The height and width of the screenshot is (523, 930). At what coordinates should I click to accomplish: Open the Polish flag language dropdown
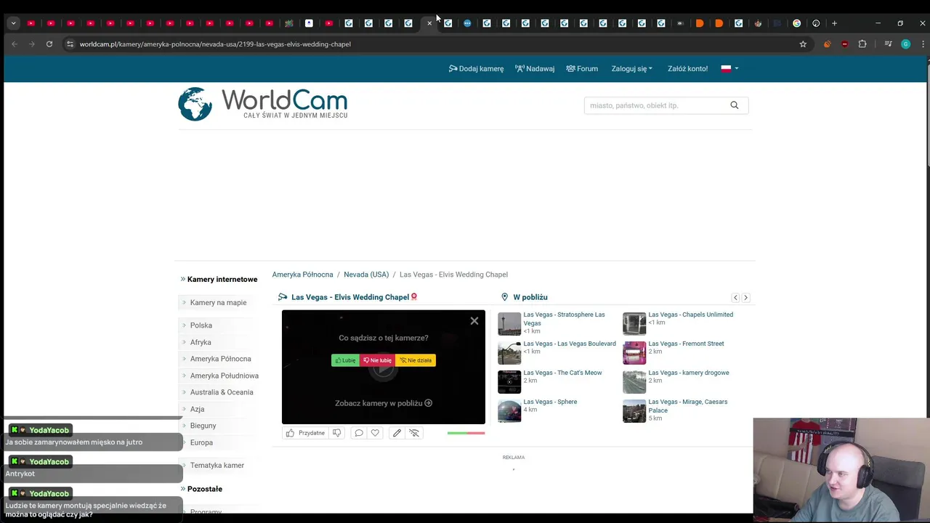coord(729,69)
